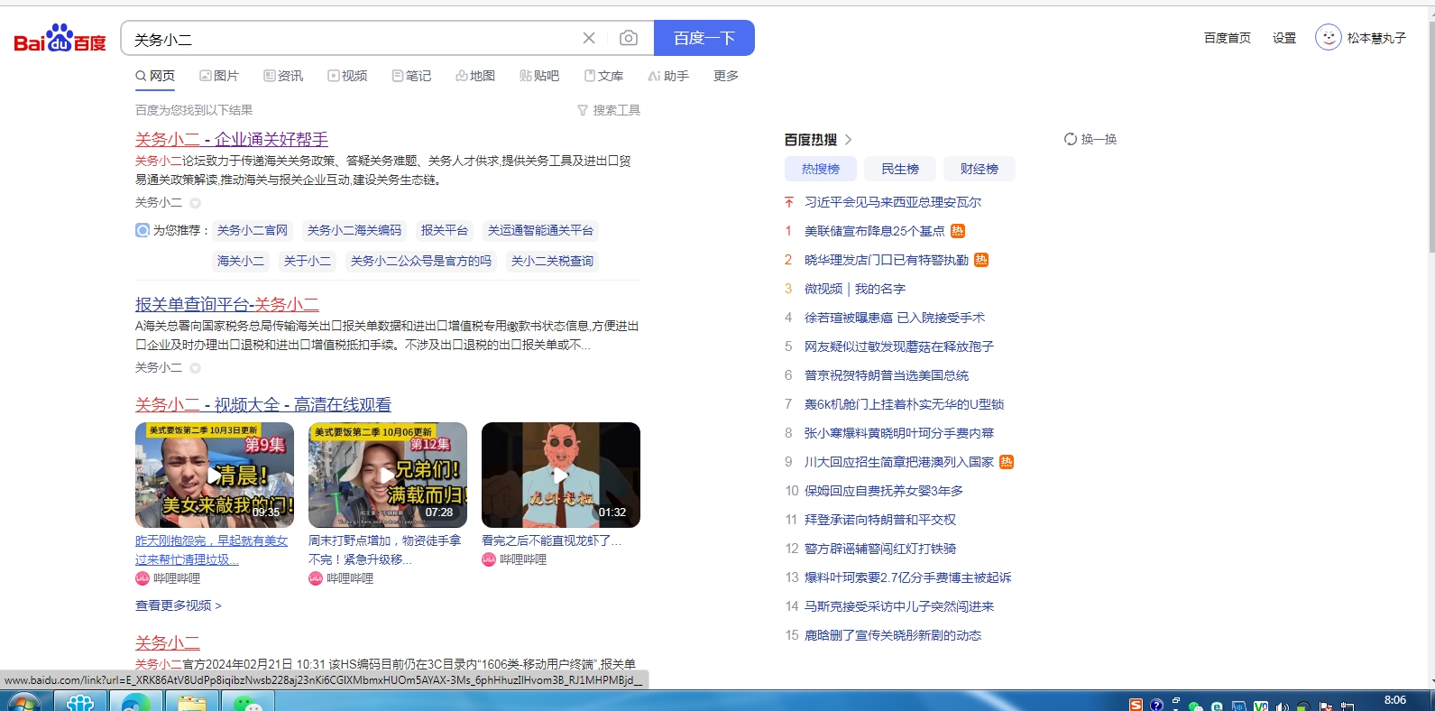Screen dimensions: 1435x711
Task: Open camera image search
Action: (629, 38)
